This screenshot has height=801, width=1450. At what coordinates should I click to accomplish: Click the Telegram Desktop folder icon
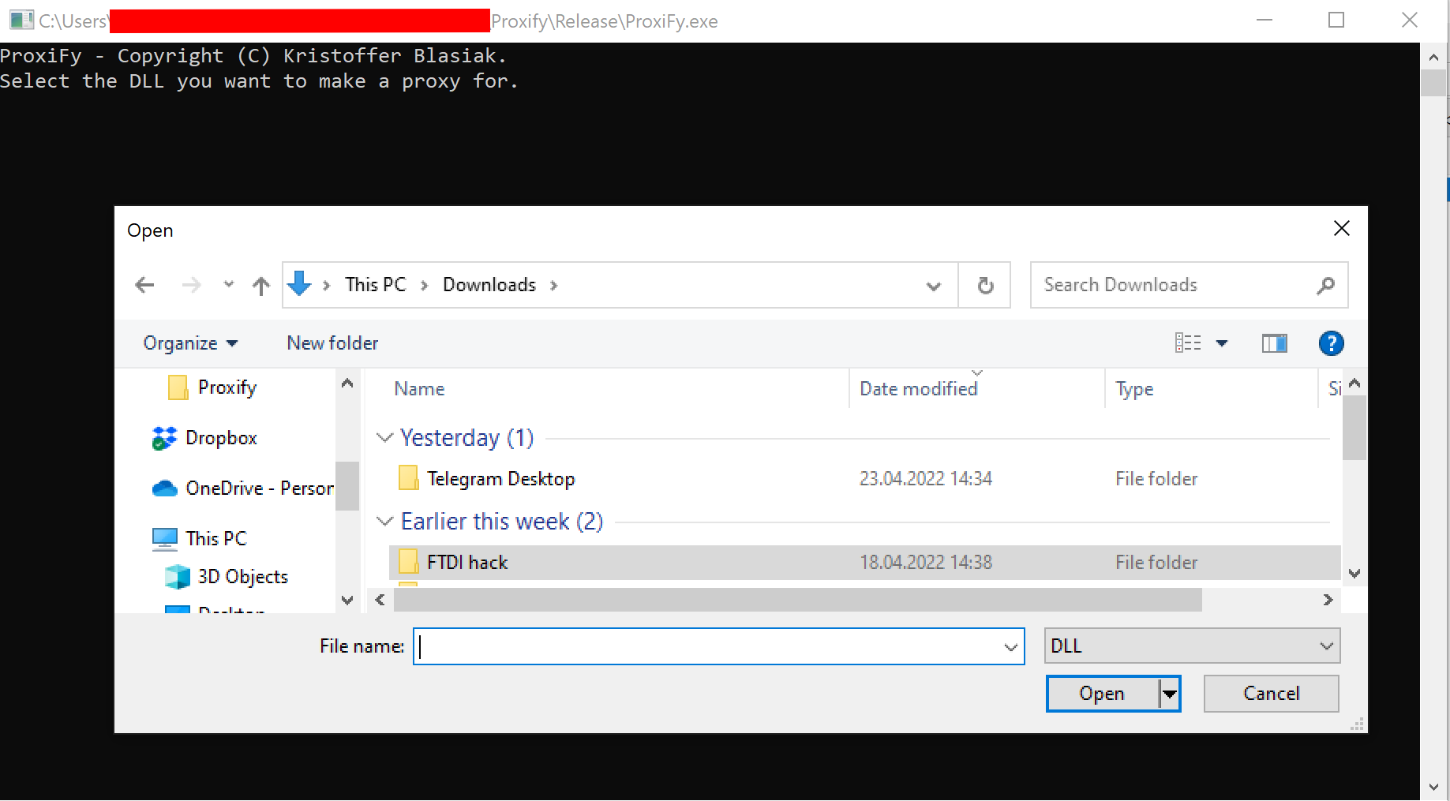(409, 478)
